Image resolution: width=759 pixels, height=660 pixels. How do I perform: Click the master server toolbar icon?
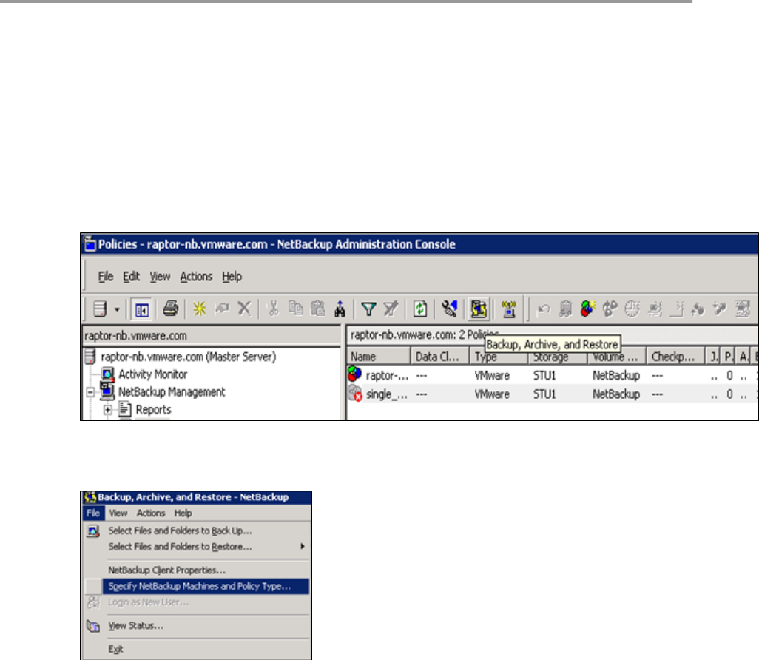[x=100, y=309]
